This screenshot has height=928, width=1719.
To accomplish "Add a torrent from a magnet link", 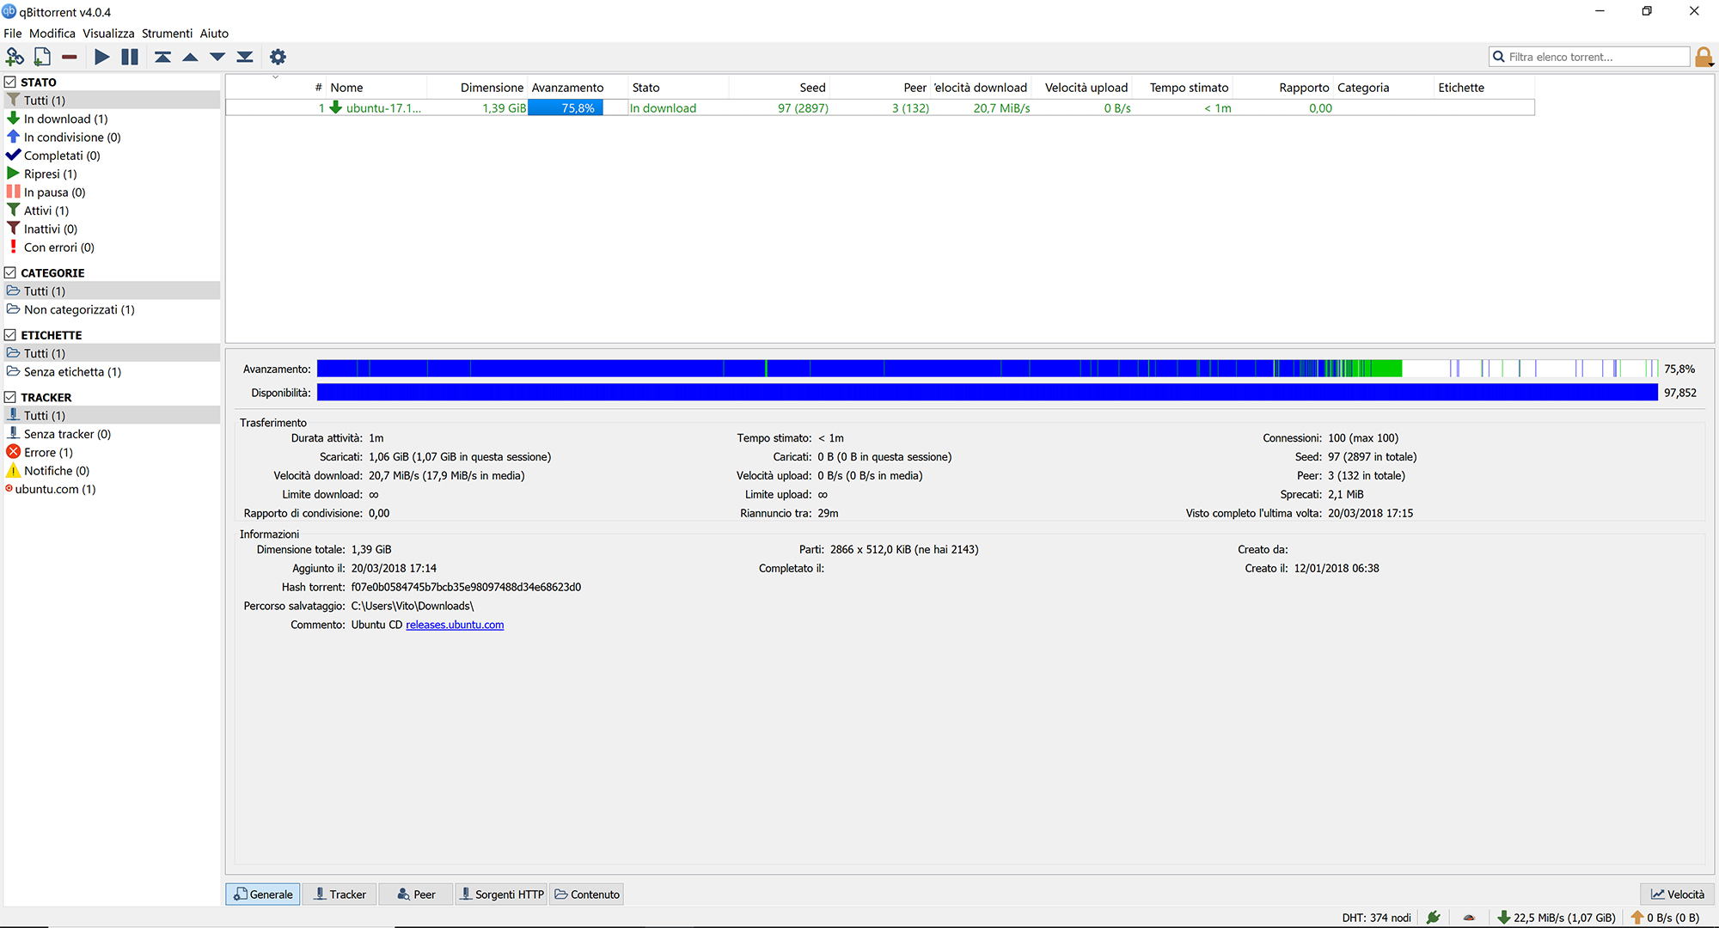I will [15, 56].
